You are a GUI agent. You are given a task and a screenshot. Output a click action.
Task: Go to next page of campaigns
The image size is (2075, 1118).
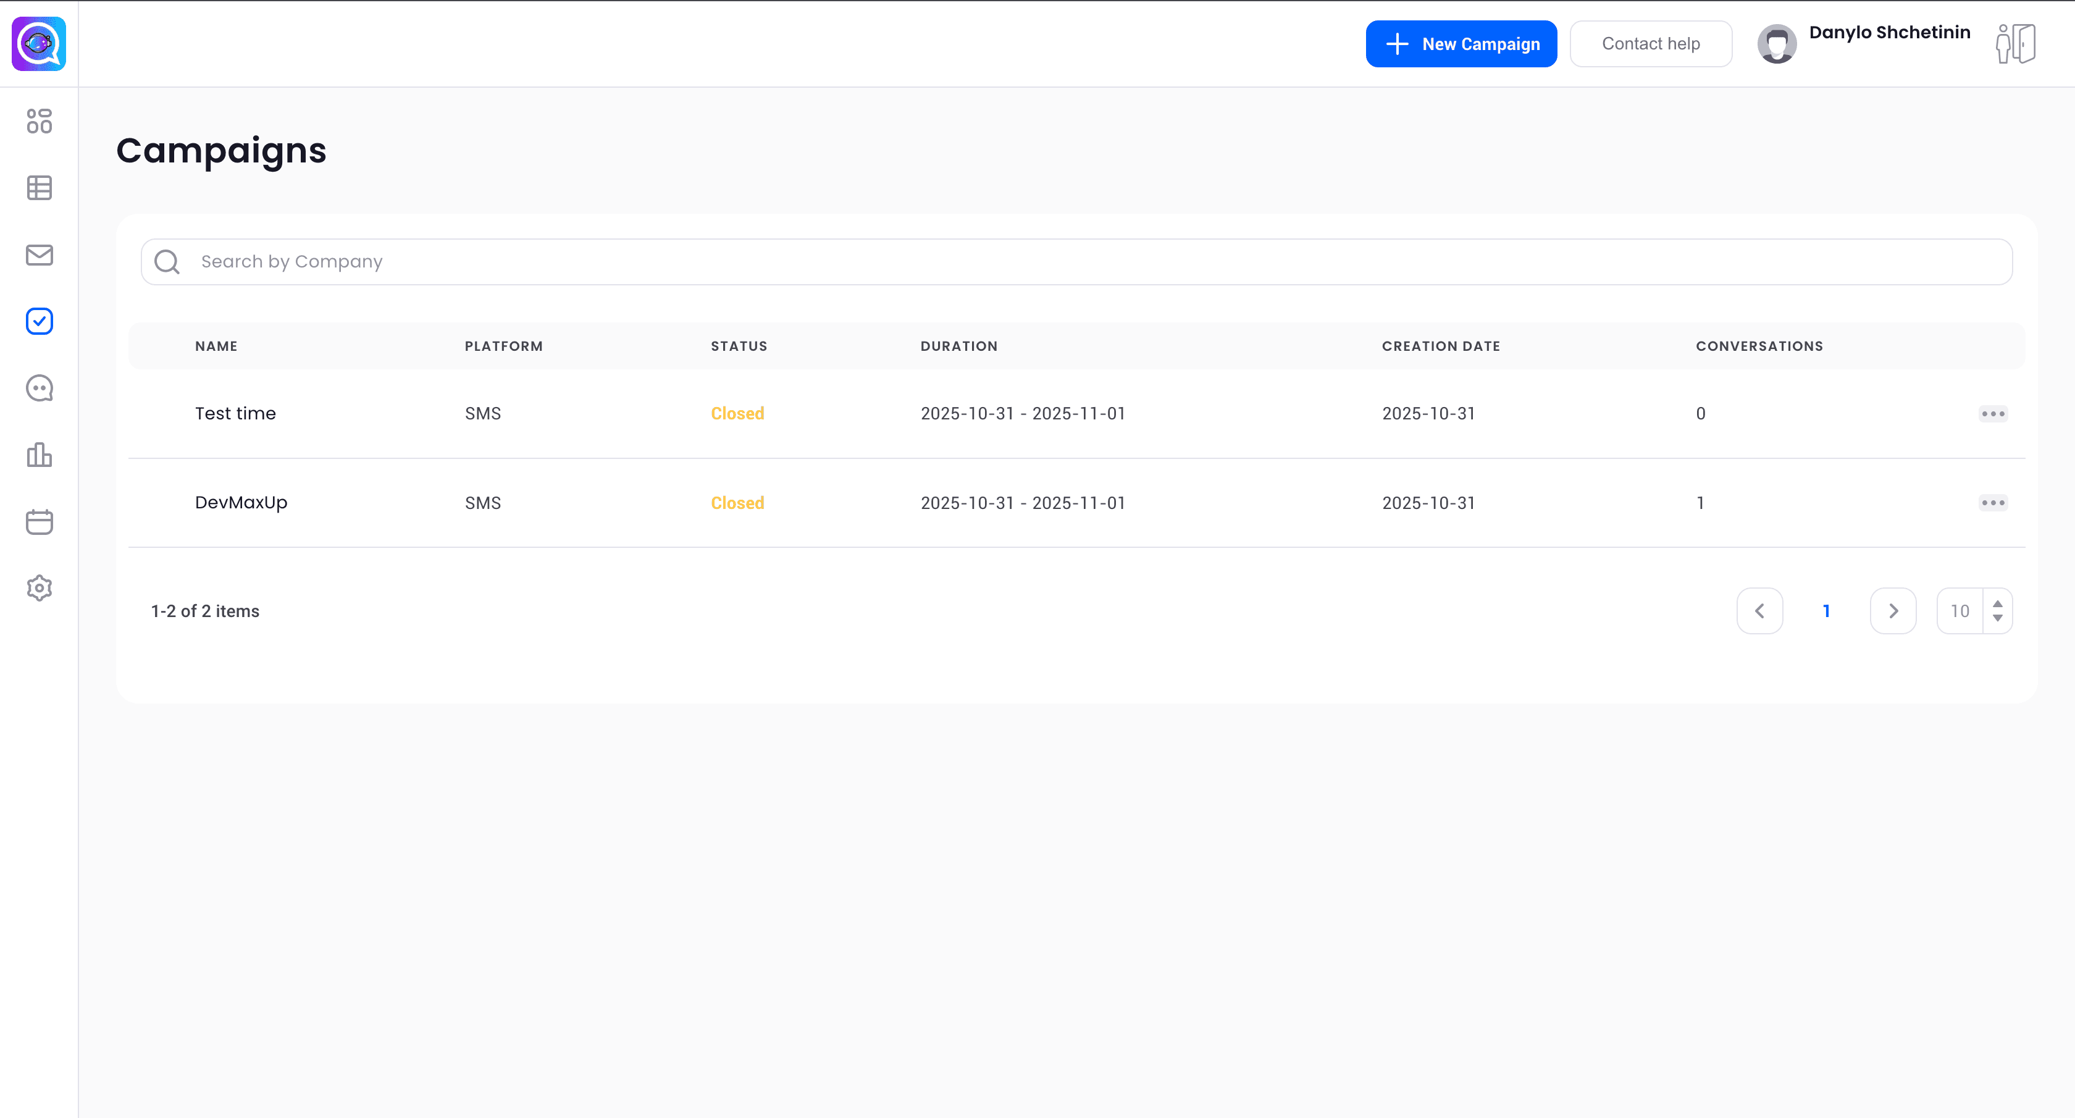(x=1893, y=612)
